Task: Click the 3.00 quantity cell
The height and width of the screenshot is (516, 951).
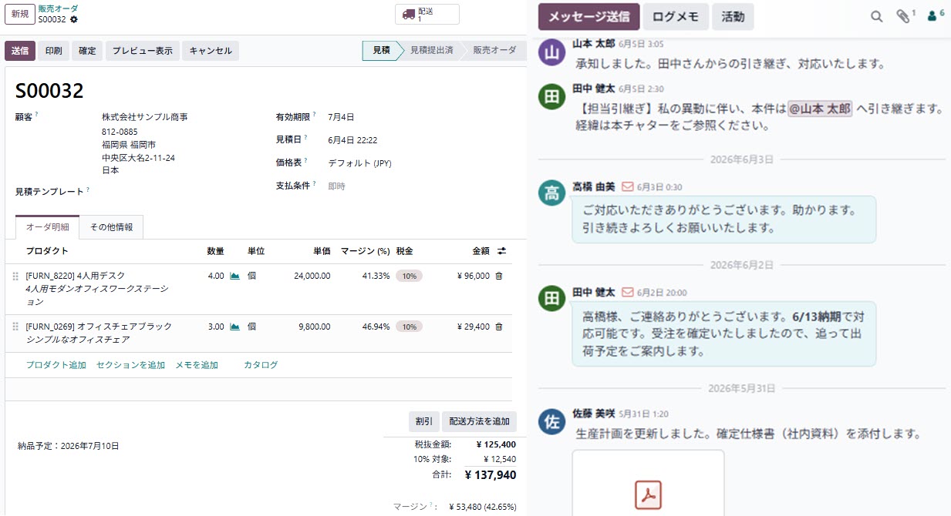Action: pos(216,327)
